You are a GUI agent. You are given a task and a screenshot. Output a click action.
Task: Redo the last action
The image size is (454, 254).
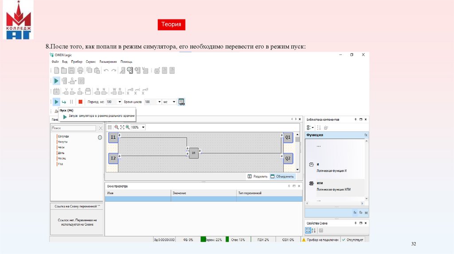[114, 70]
